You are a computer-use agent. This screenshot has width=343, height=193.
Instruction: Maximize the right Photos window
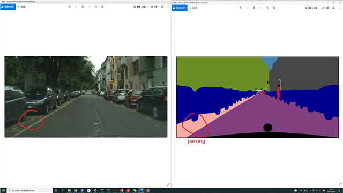pyautogui.click(x=334, y=2)
